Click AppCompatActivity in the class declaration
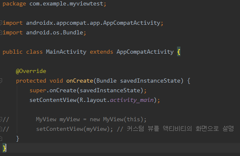 point(145,52)
